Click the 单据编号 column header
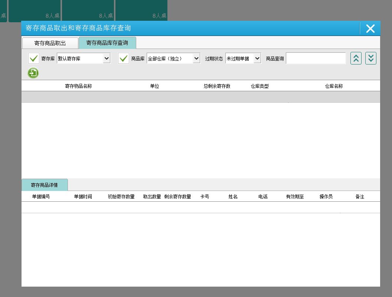The height and width of the screenshot is (297, 392). coord(41,197)
